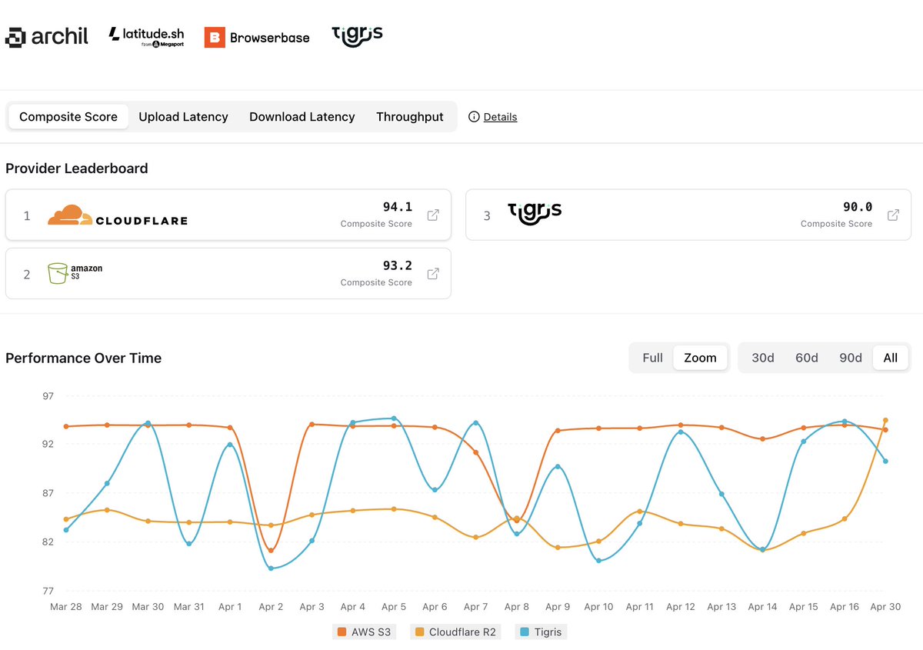Click the 94.1 composite score value
Viewport: 923px width, 650px height.
(398, 207)
